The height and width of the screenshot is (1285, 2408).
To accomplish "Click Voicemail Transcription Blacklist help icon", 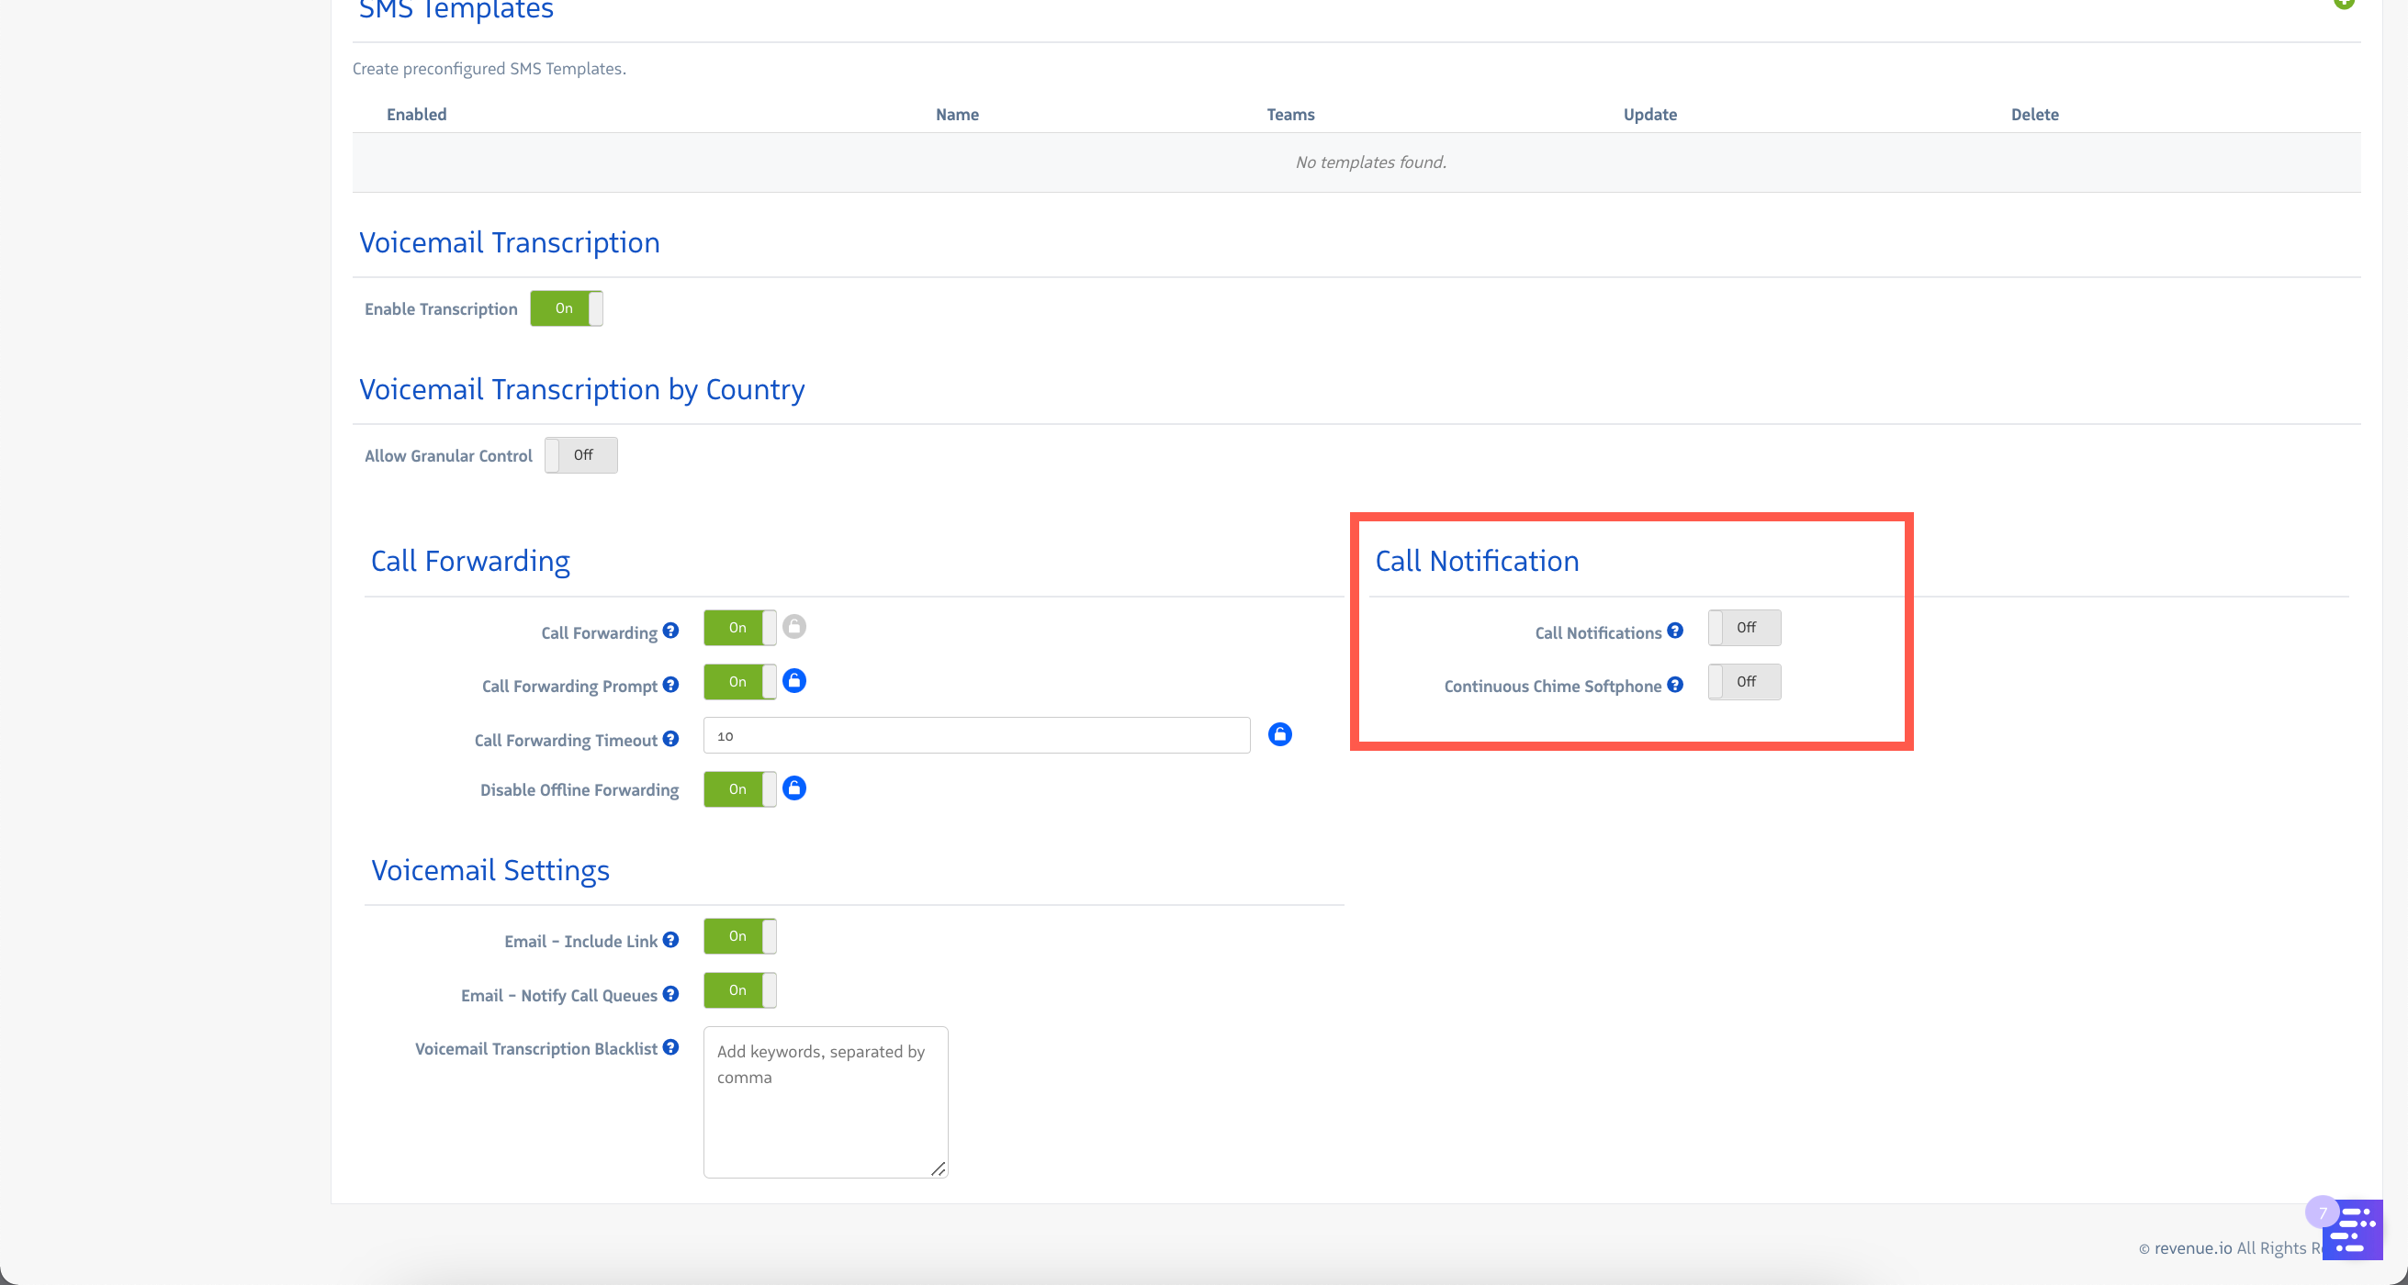I will pos(670,1047).
